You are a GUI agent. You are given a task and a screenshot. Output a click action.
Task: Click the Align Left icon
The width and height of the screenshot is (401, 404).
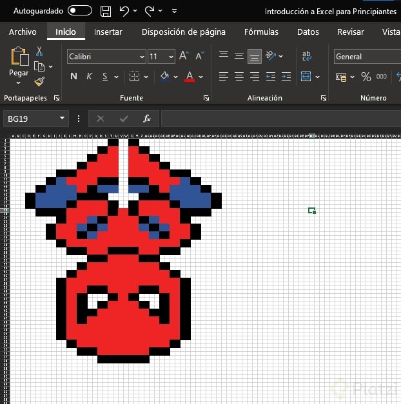pos(223,77)
